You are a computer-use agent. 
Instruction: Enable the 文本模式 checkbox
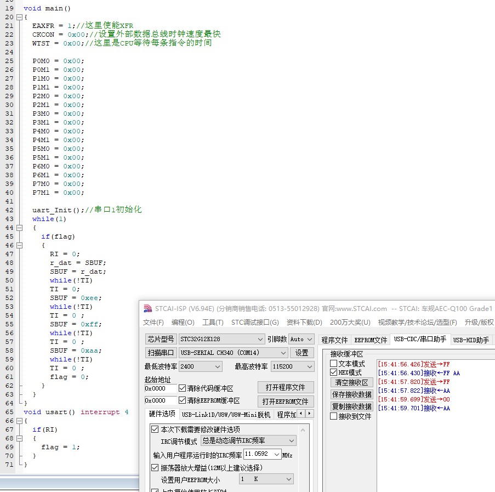(x=333, y=364)
